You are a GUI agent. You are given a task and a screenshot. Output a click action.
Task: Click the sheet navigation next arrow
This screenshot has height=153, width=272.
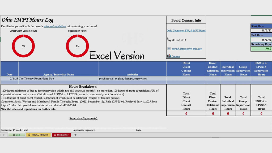[4, 135]
